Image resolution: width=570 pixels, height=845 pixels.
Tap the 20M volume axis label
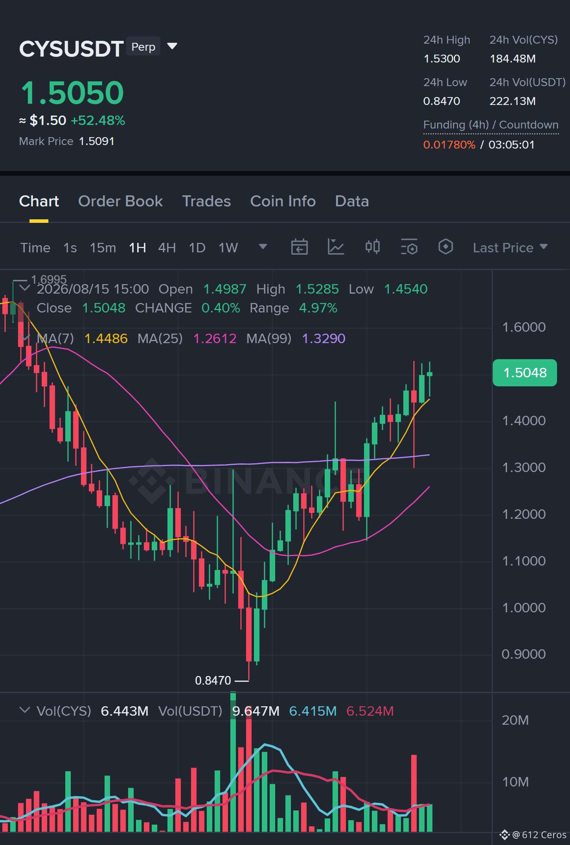point(515,720)
